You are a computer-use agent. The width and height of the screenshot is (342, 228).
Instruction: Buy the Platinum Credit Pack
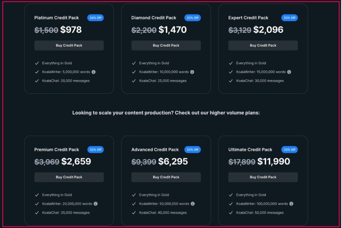click(69, 45)
